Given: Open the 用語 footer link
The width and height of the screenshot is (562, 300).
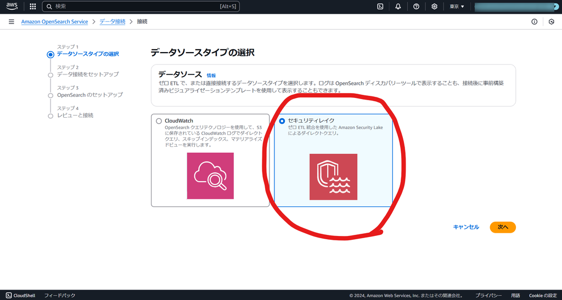Looking at the screenshot, I should point(515,296).
